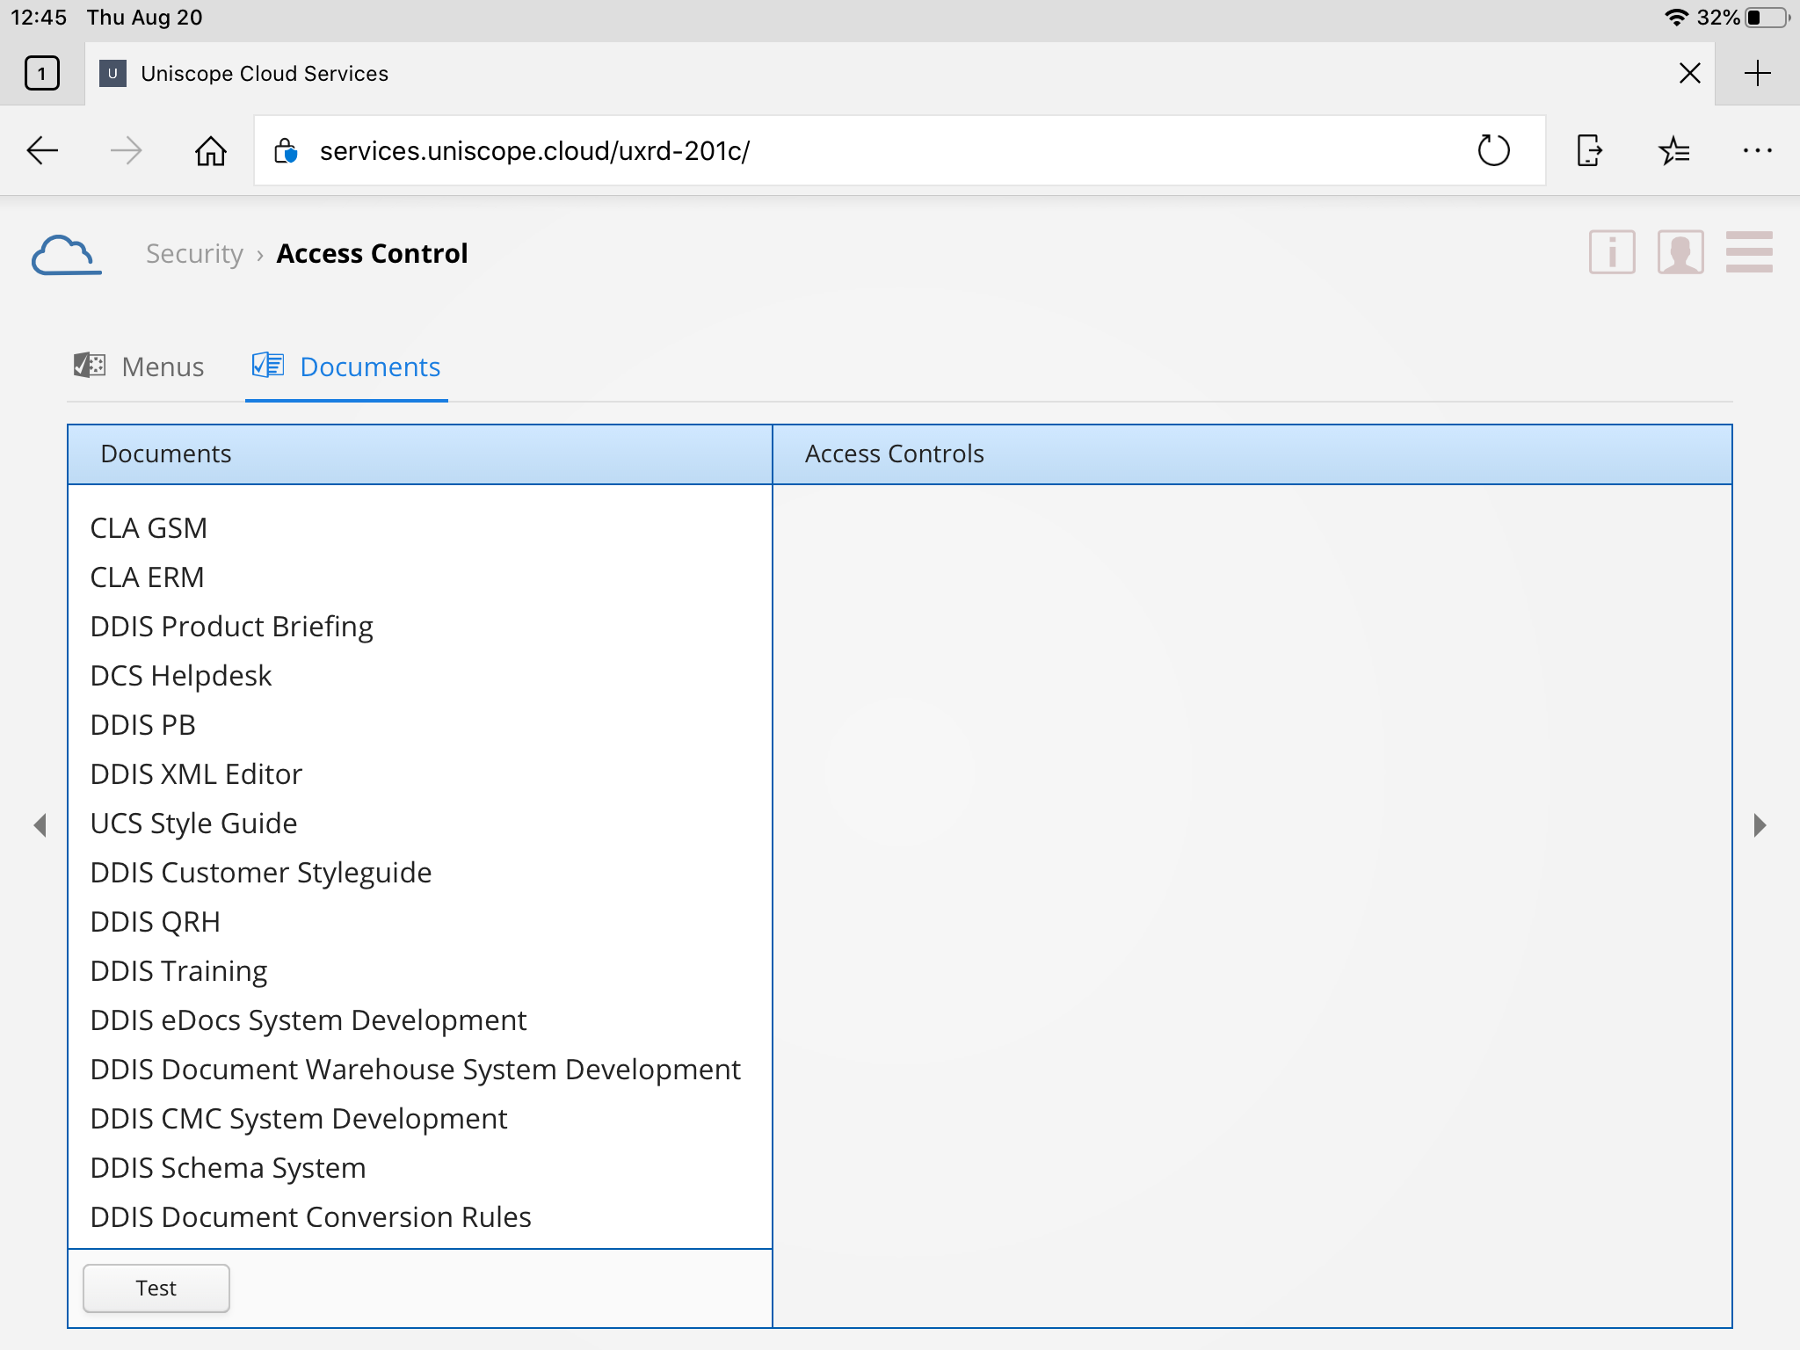This screenshot has width=1800, height=1350.
Task: Expand the right side arrow panel
Action: (x=1759, y=825)
